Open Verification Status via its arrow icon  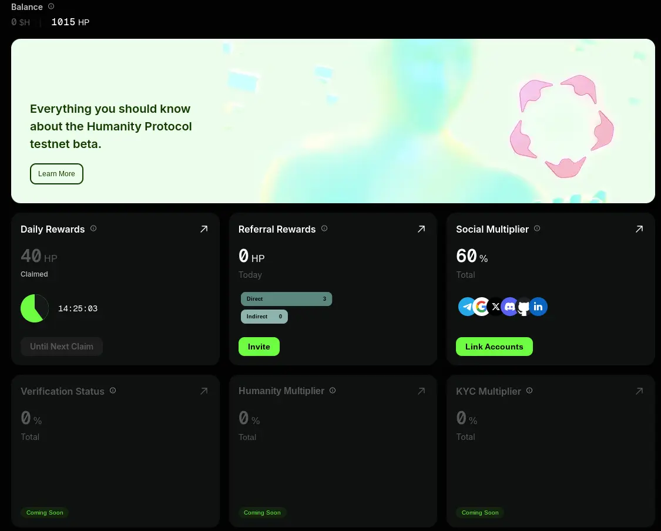tap(204, 391)
